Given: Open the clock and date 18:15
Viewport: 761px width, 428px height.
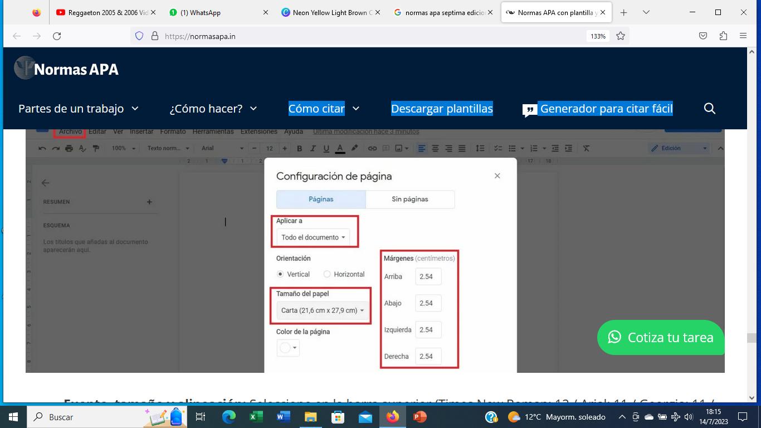Looking at the screenshot, I should pyautogui.click(x=713, y=417).
